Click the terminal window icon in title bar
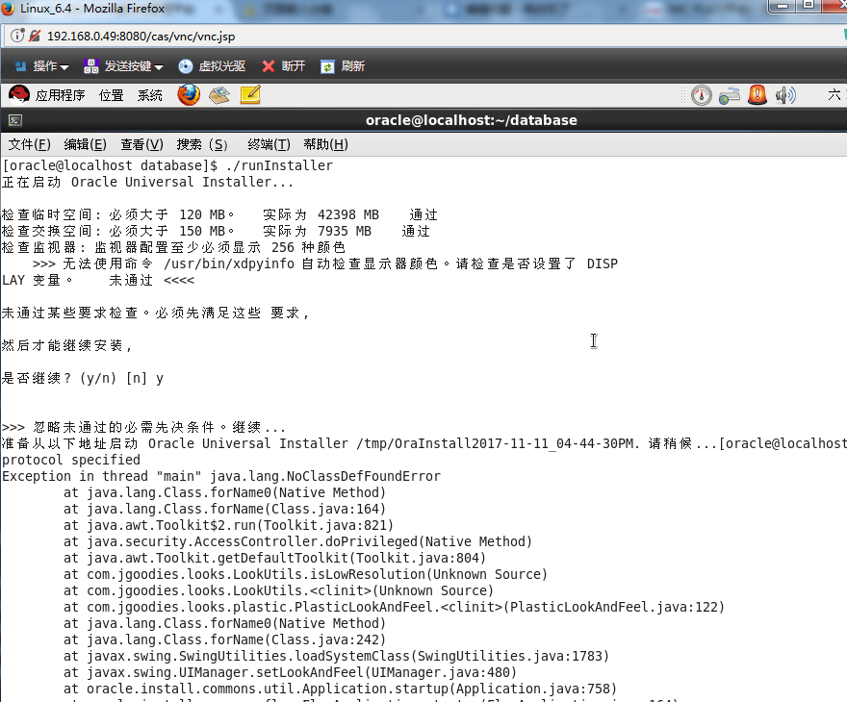The image size is (847, 702). tap(15, 120)
